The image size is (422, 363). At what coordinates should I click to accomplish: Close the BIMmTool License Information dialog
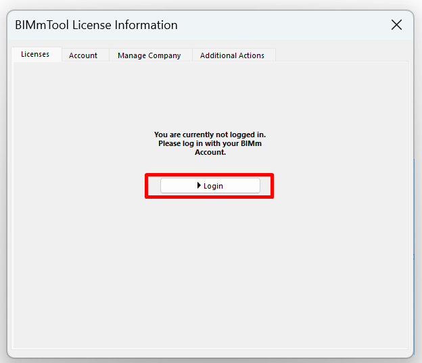click(x=396, y=25)
